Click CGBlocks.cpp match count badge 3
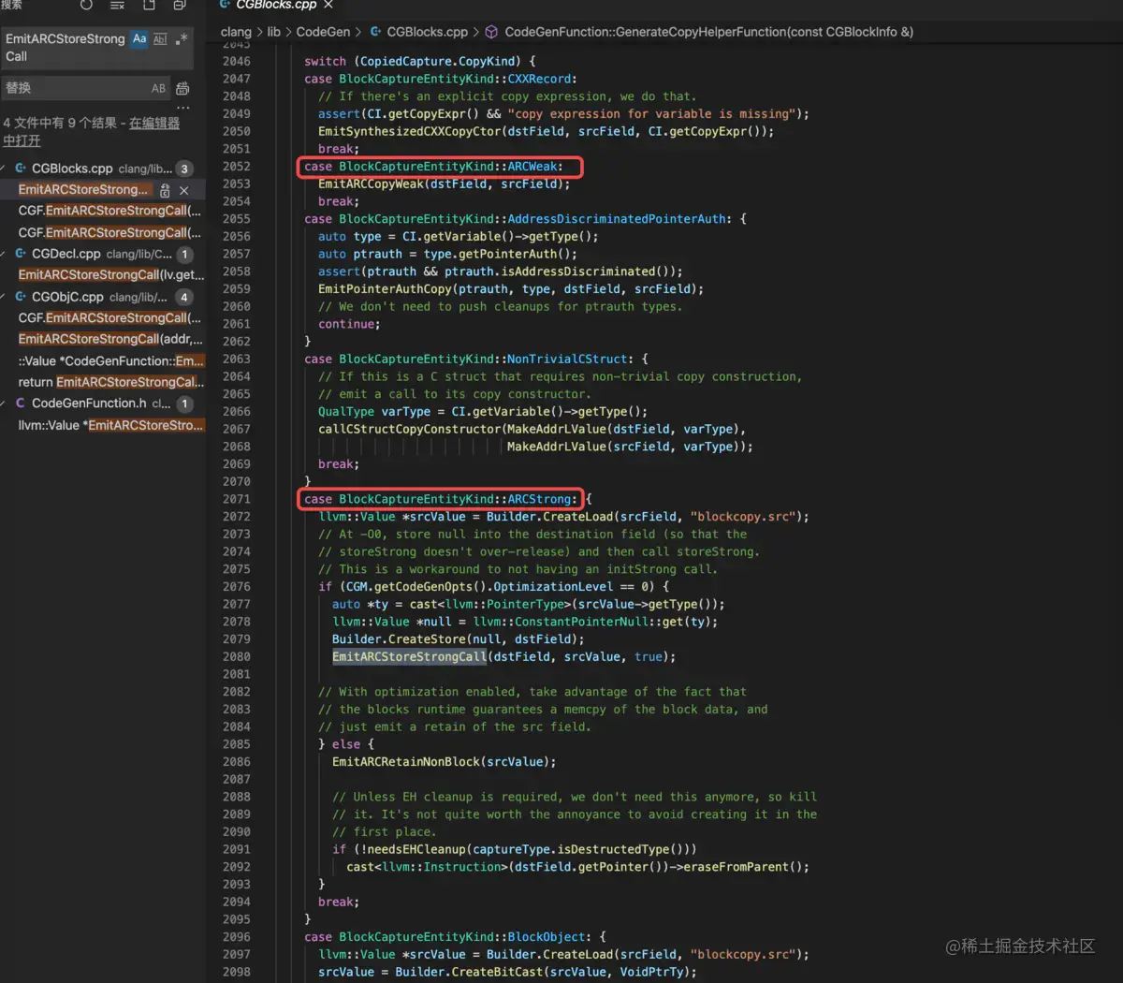Screen dimensions: 1123x983 [x=184, y=169]
